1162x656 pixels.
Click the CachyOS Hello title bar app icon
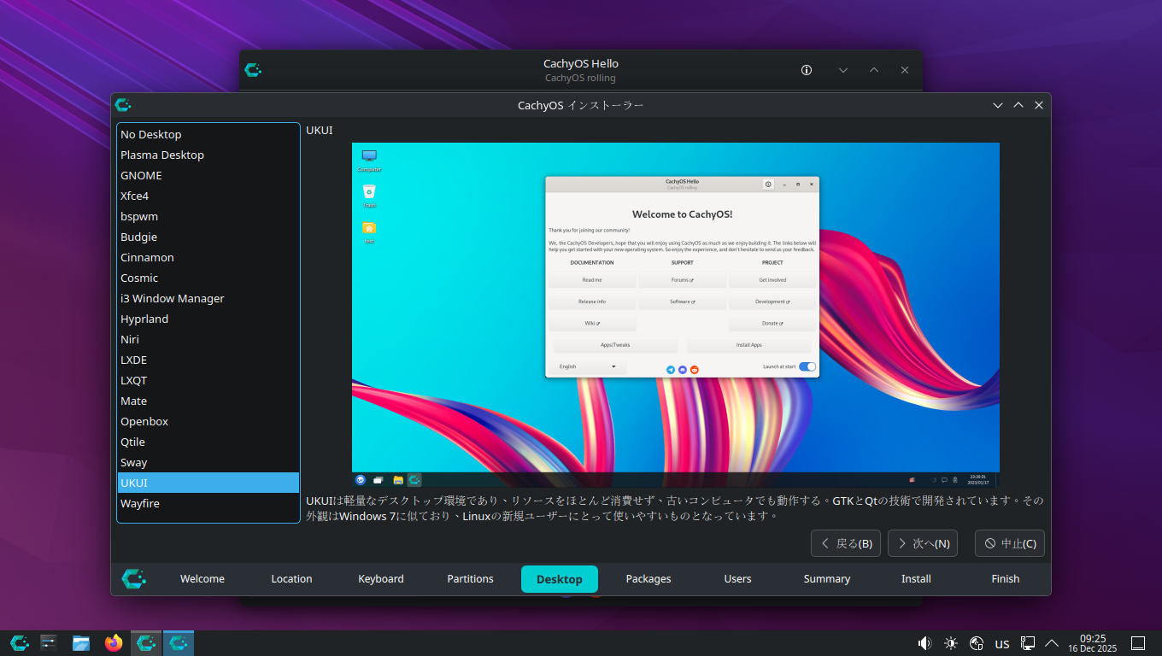tap(252, 70)
